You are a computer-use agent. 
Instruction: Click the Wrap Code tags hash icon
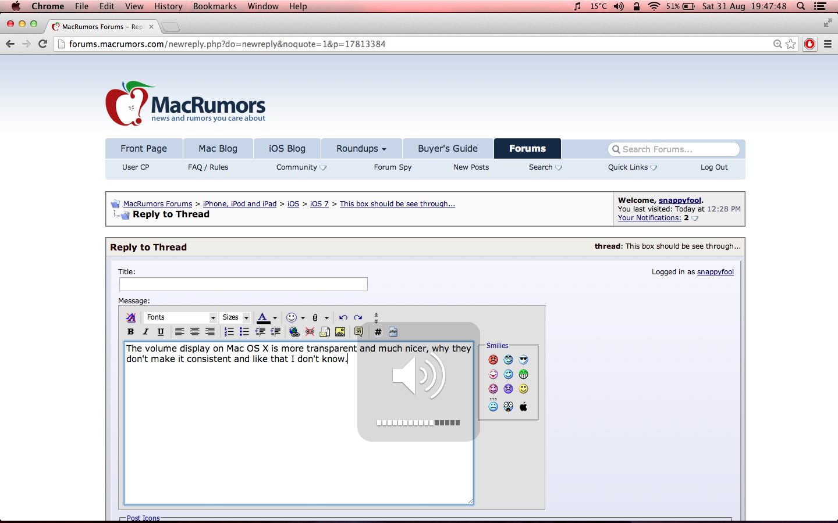point(378,332)
